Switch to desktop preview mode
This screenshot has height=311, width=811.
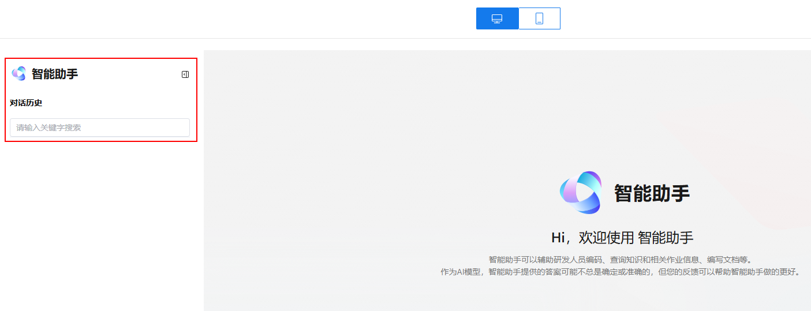pyautogui.click(x=497, y=18)
